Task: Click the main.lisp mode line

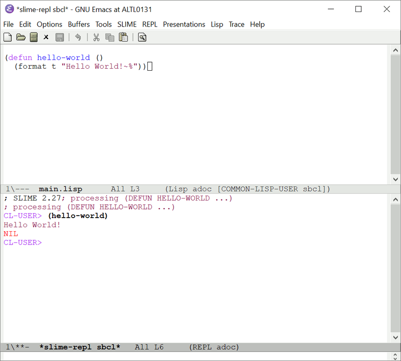Action: 60,189
